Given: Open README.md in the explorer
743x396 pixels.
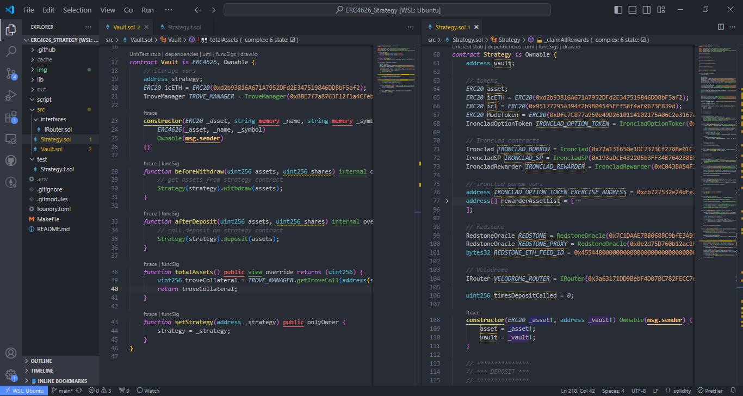Looking at the screenshot, I should pos(61,229).
